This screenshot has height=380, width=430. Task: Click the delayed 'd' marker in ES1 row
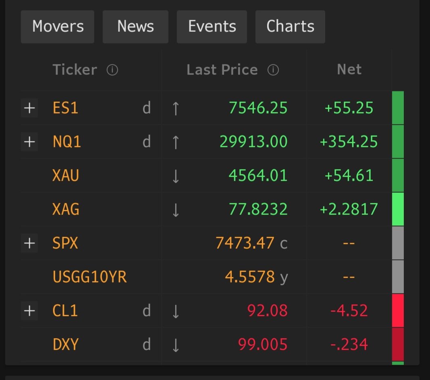pyautogui.click(x=147, y=107)
